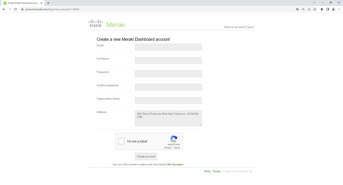
Task: View site information via the padlock icon
Action: pyautogui.click(x=22, y=9)
